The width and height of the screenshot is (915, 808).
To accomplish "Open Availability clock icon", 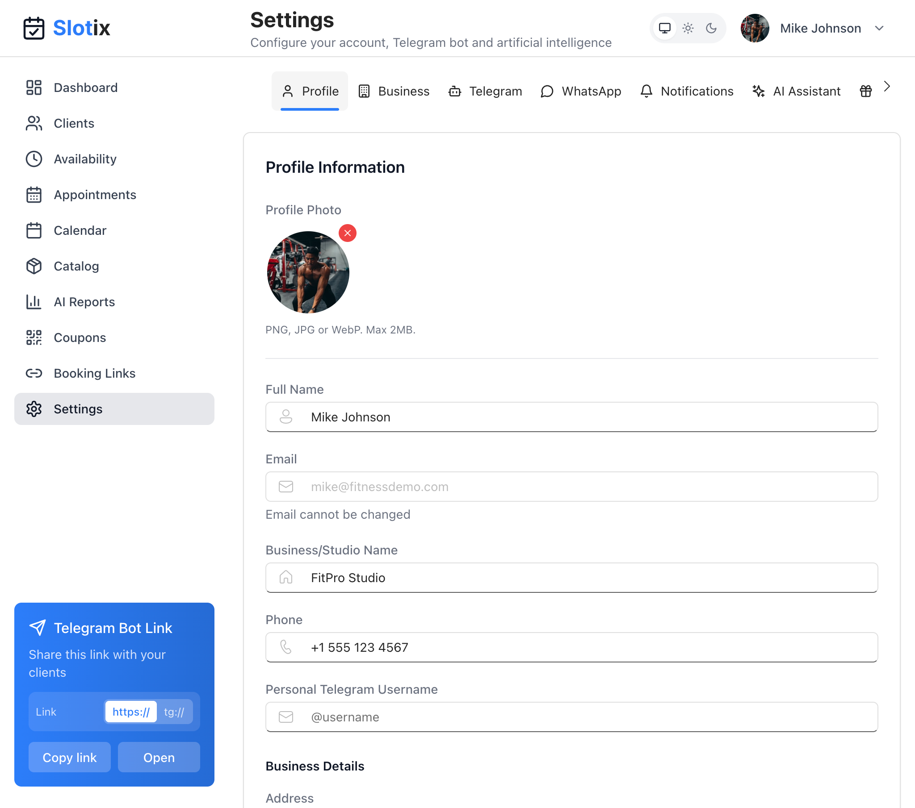I will pos(34,159).
